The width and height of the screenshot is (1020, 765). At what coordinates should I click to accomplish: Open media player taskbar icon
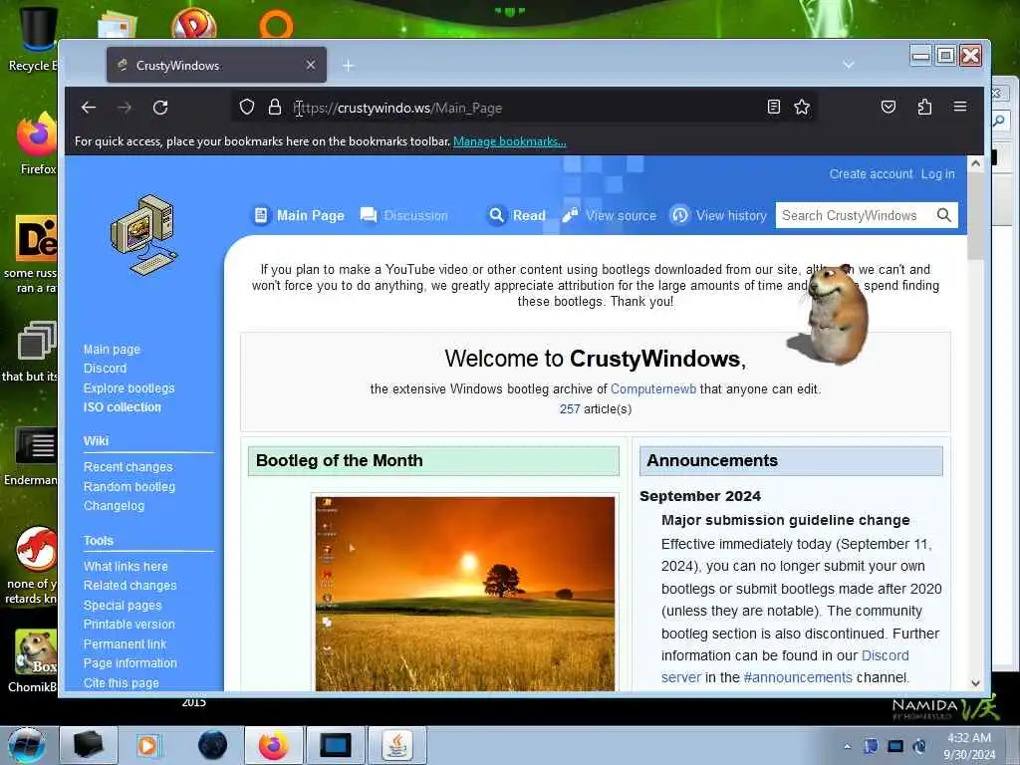tap(147, 745)
